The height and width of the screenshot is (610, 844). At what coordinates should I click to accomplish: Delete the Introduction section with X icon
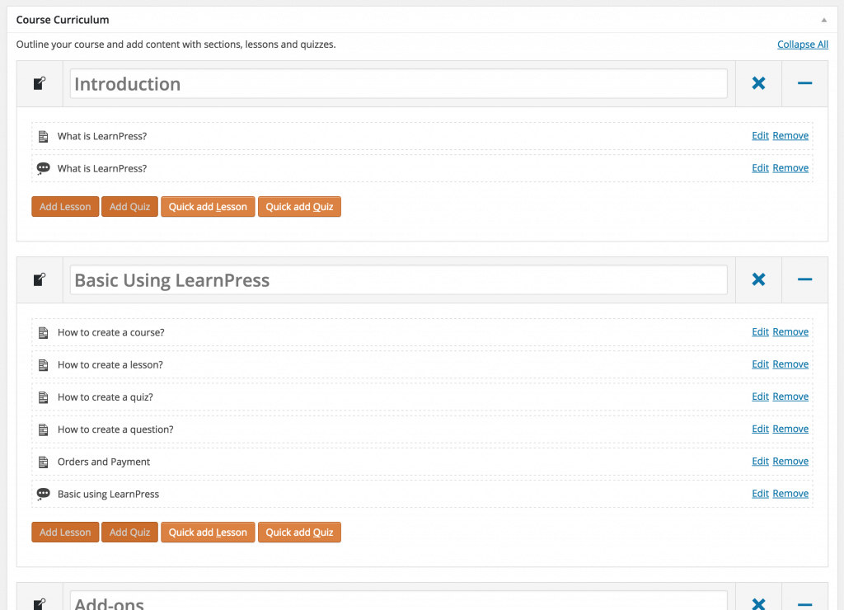(758, 83)
